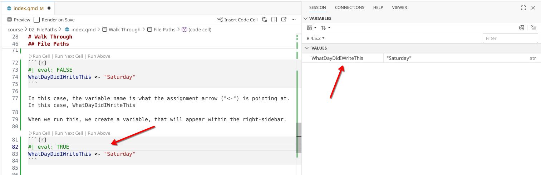Select the WhatDayDidIWriteThis variable row
This screenshot has height=175, width=541.
pos(337,58)
